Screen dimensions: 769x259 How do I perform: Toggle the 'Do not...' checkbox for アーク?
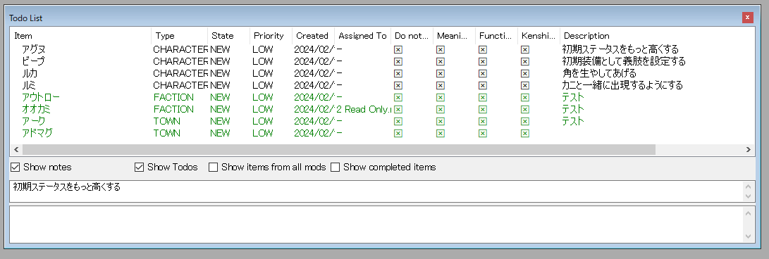click(398, 122)
